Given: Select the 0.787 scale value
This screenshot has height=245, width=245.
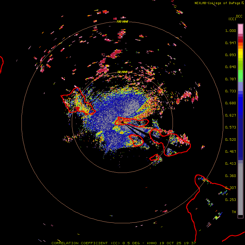Looking at the screenshot, I should [x=231, y=79].
